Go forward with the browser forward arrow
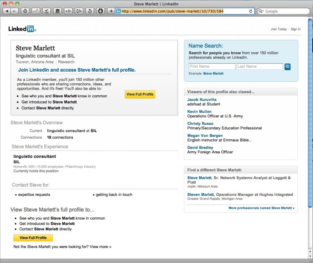313x263 pixels. coord(14,11)
